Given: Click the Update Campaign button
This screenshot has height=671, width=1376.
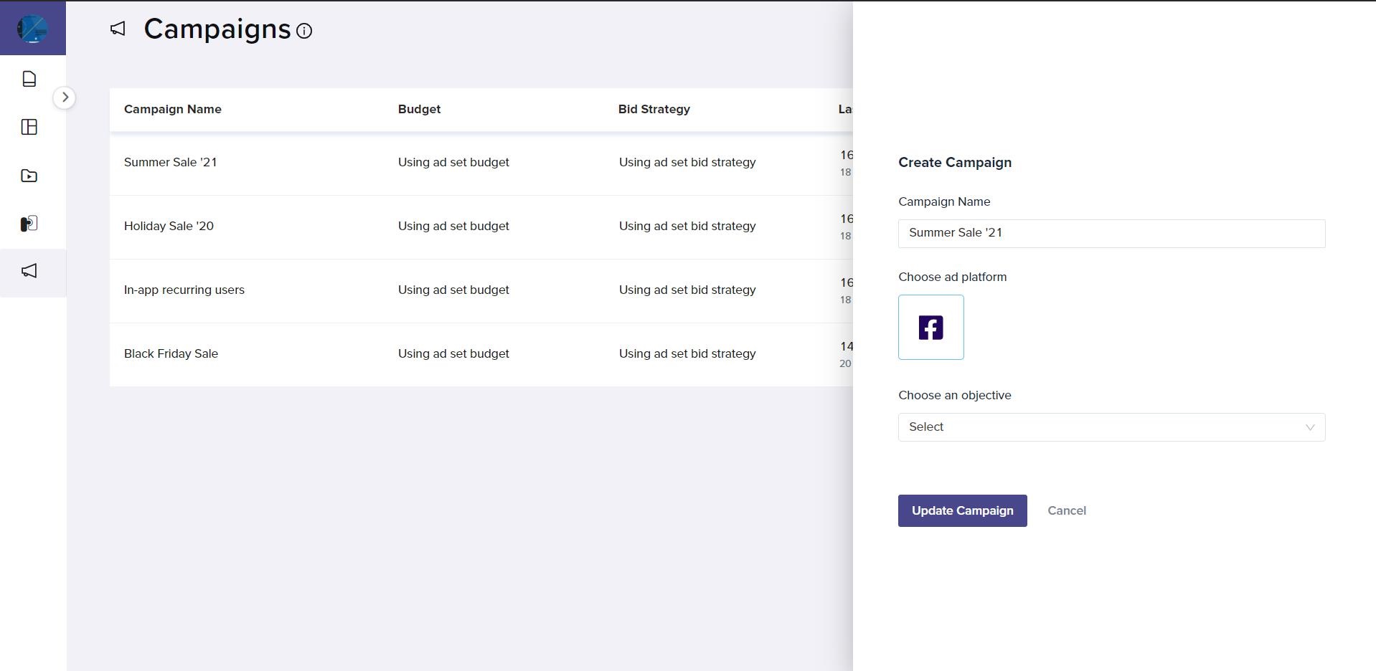Looking at the screenshot, I should tap(961, 510).
